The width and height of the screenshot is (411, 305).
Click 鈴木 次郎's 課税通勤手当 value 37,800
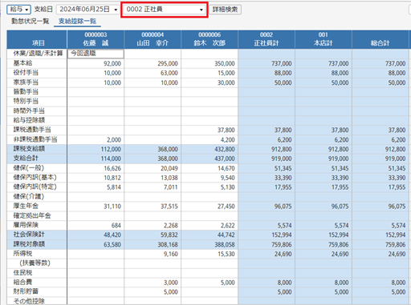[226, 130]
